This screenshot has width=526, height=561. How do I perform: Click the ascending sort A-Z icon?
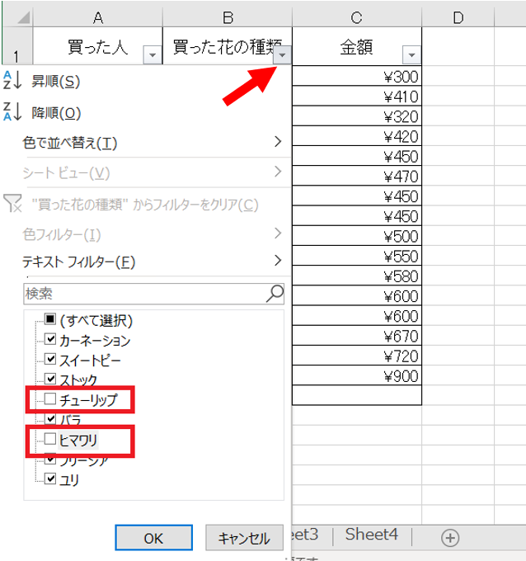pyautogui.click(x=11, y=81)
